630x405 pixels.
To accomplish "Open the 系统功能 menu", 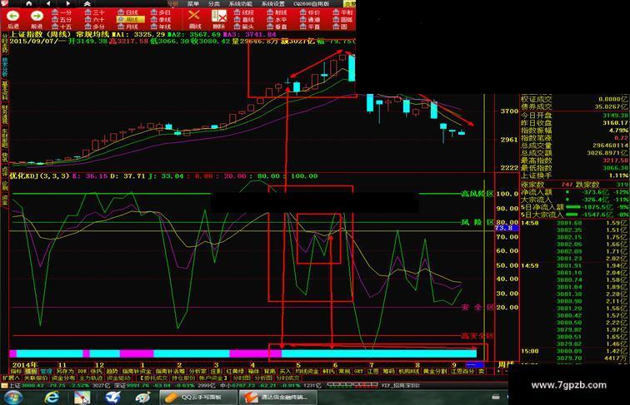I will click(241, 3).
